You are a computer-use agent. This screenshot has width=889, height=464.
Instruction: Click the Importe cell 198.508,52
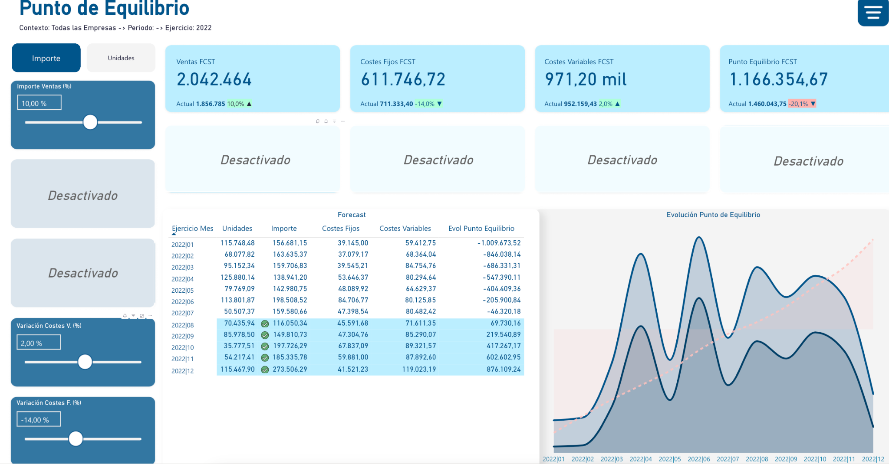coord(290,300)
